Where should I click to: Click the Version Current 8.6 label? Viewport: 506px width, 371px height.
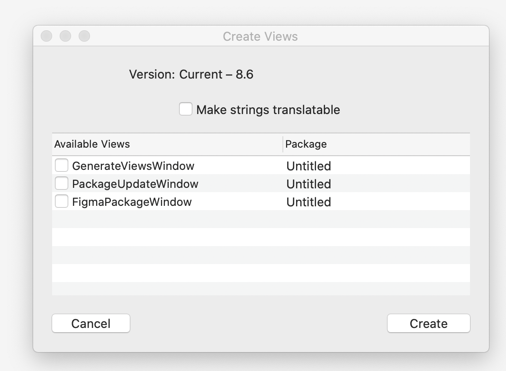(192, 74)
